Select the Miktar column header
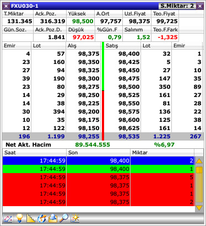Viewport: 206px width, 226px height. click(162, 153)
